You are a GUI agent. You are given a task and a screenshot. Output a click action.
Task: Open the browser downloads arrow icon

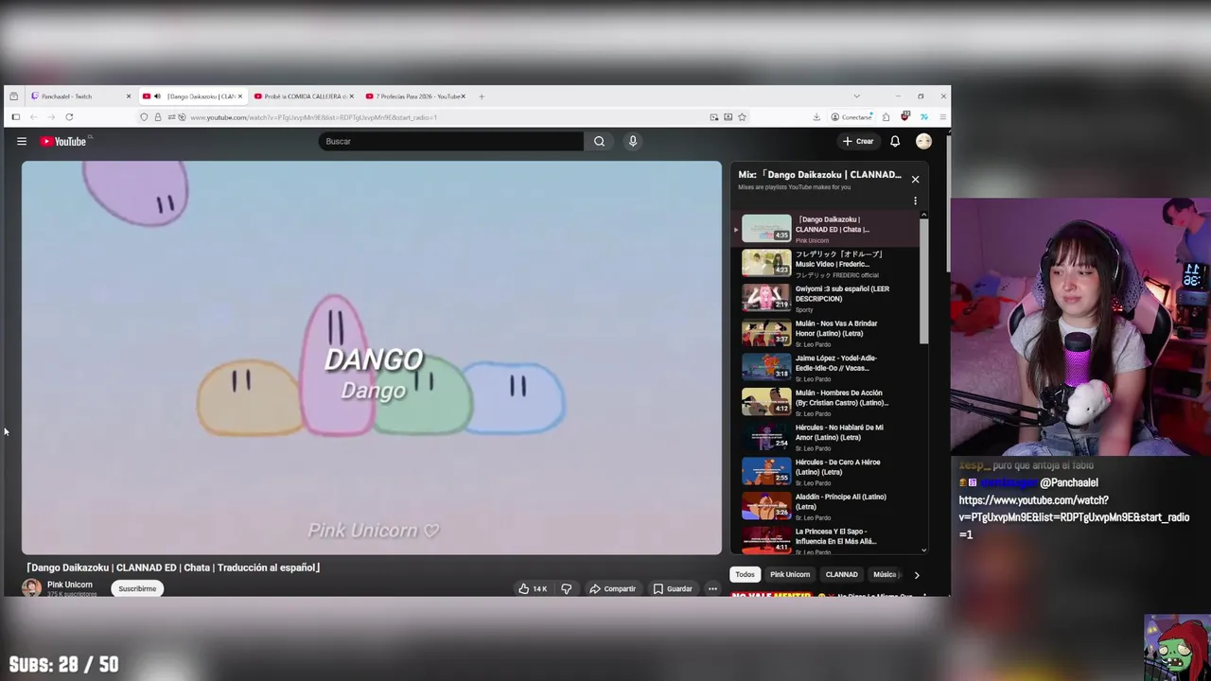(816, 117)
